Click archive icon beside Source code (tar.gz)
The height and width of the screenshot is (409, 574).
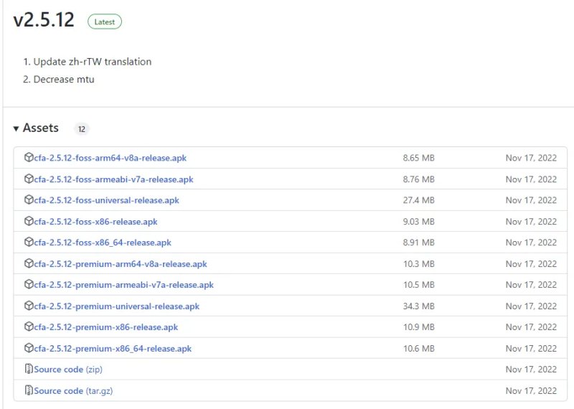pos(29,390)
